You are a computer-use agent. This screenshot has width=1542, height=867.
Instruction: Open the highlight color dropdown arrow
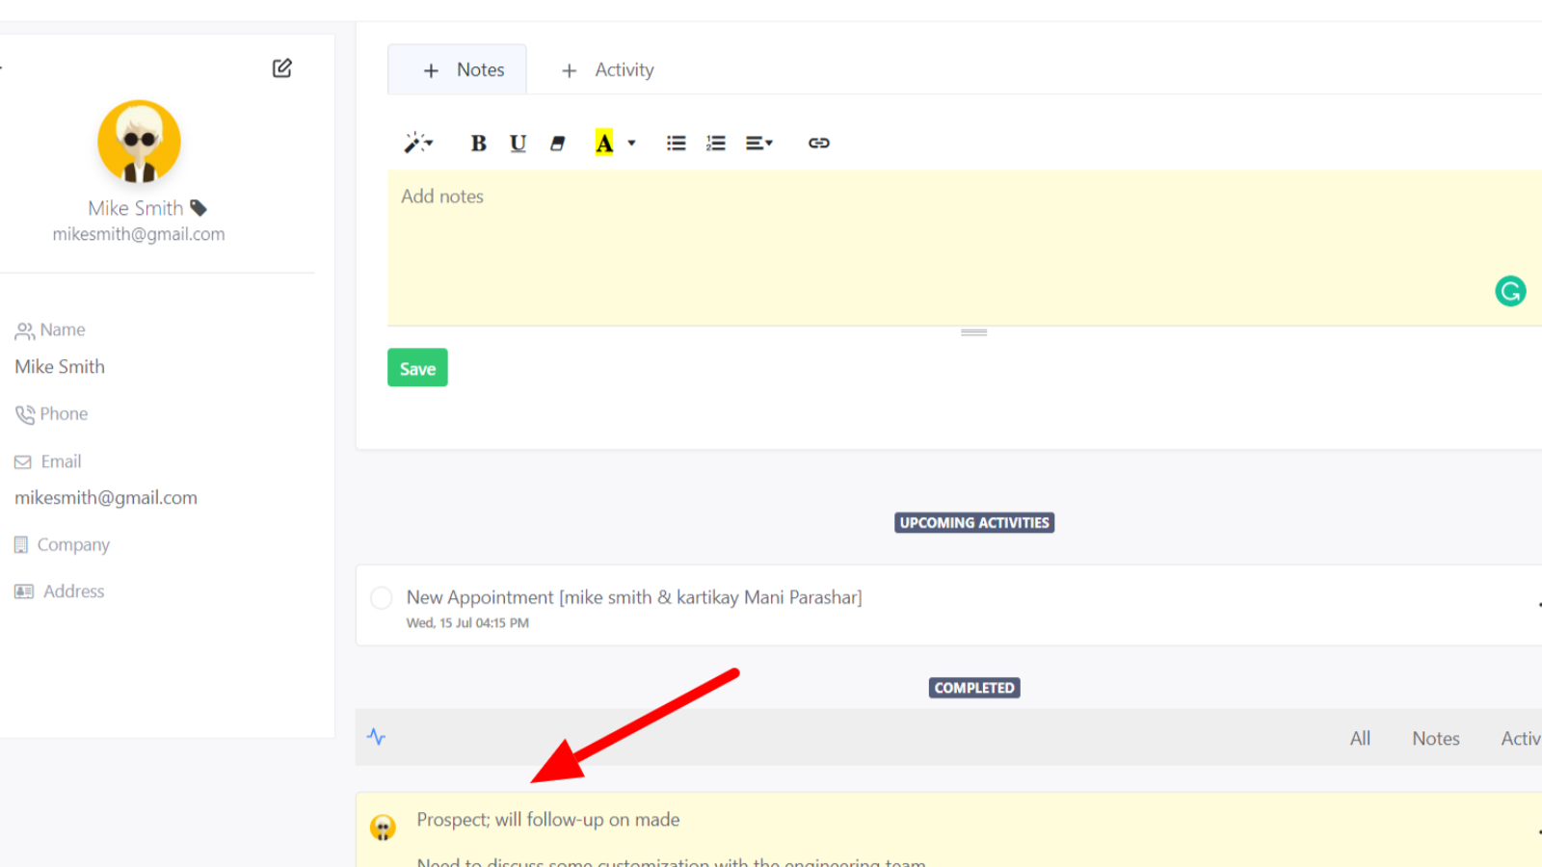(632, 144)
